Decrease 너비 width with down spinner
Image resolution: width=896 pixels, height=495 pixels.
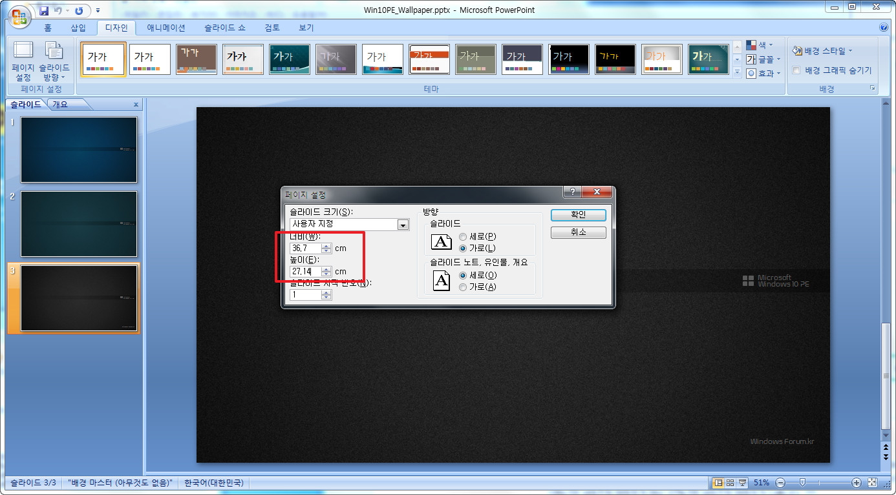[326, 251]
